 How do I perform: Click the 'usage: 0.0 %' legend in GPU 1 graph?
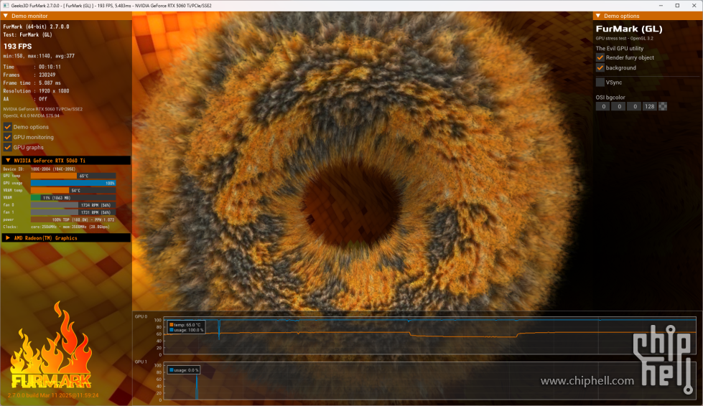[x=184, y=370]
